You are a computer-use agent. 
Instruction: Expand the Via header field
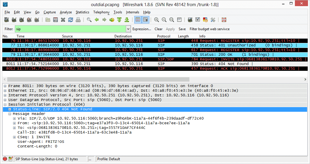tap(15, 118)
